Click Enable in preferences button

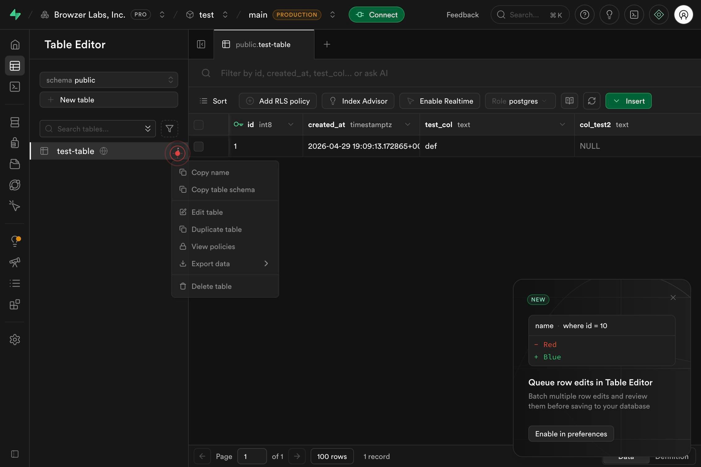571,434
